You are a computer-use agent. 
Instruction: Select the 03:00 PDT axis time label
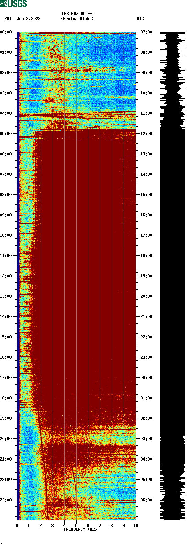6,93
